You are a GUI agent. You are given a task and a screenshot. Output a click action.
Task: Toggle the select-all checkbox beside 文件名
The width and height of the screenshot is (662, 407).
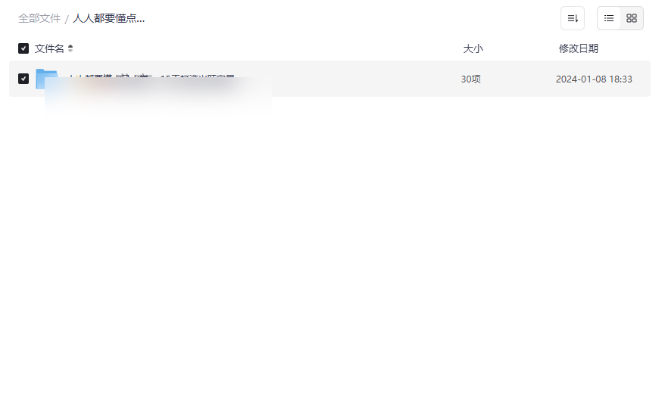point(23,48)
